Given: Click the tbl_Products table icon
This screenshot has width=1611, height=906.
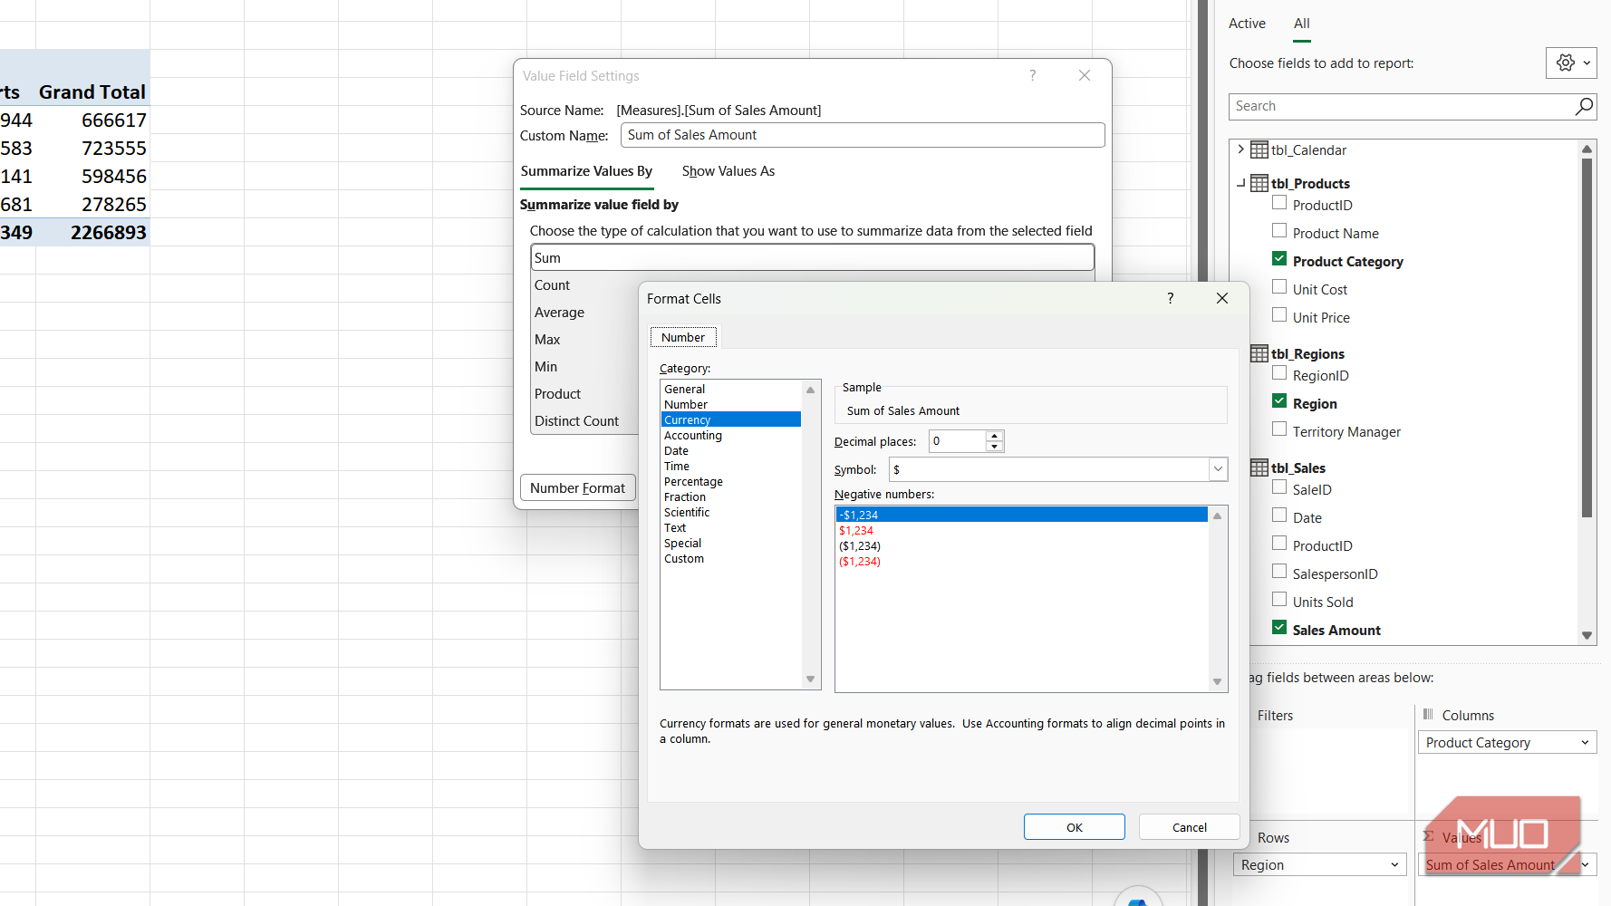Looking at the screenshot, I should 1259,183.
